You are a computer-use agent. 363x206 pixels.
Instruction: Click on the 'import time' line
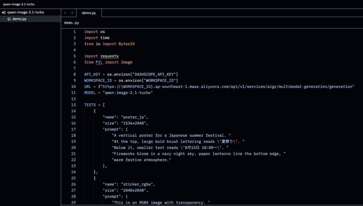pyautogui.click(x=97, y=38)
